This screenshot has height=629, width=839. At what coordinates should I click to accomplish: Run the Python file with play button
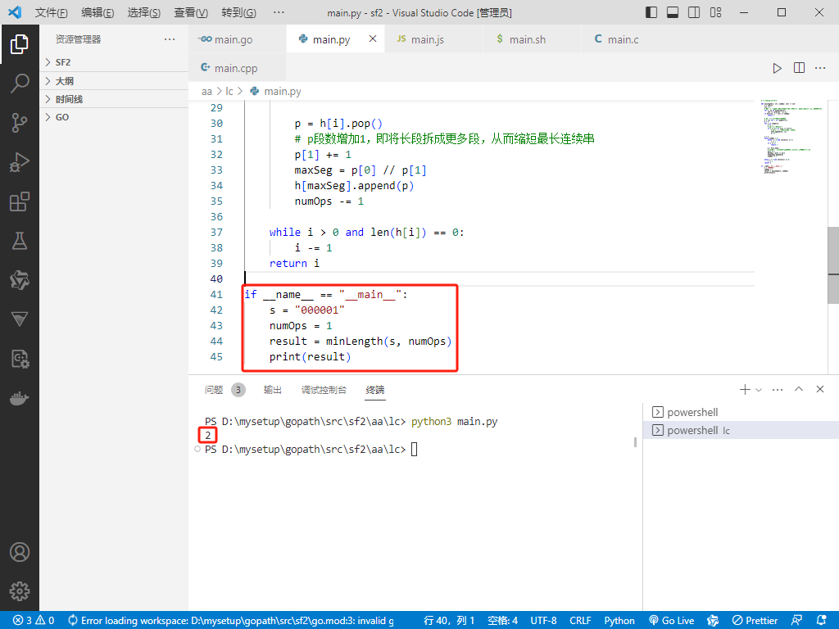pyautogui.click(x=777, y=68)
